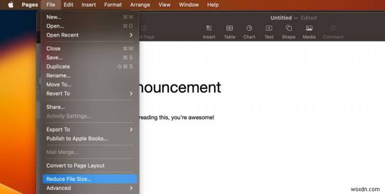
Task: Choose Open... from File menu
Action: [90, 26]
